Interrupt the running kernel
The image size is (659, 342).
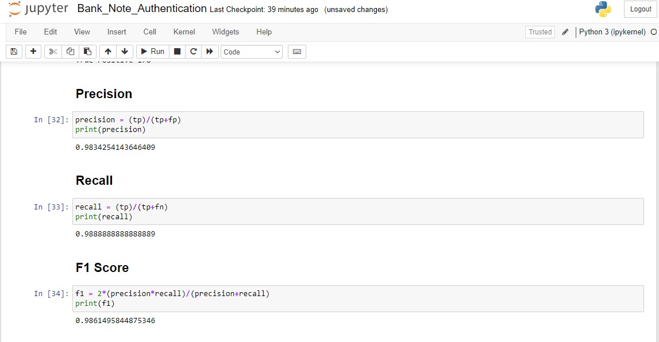click(x=177, y=51)
